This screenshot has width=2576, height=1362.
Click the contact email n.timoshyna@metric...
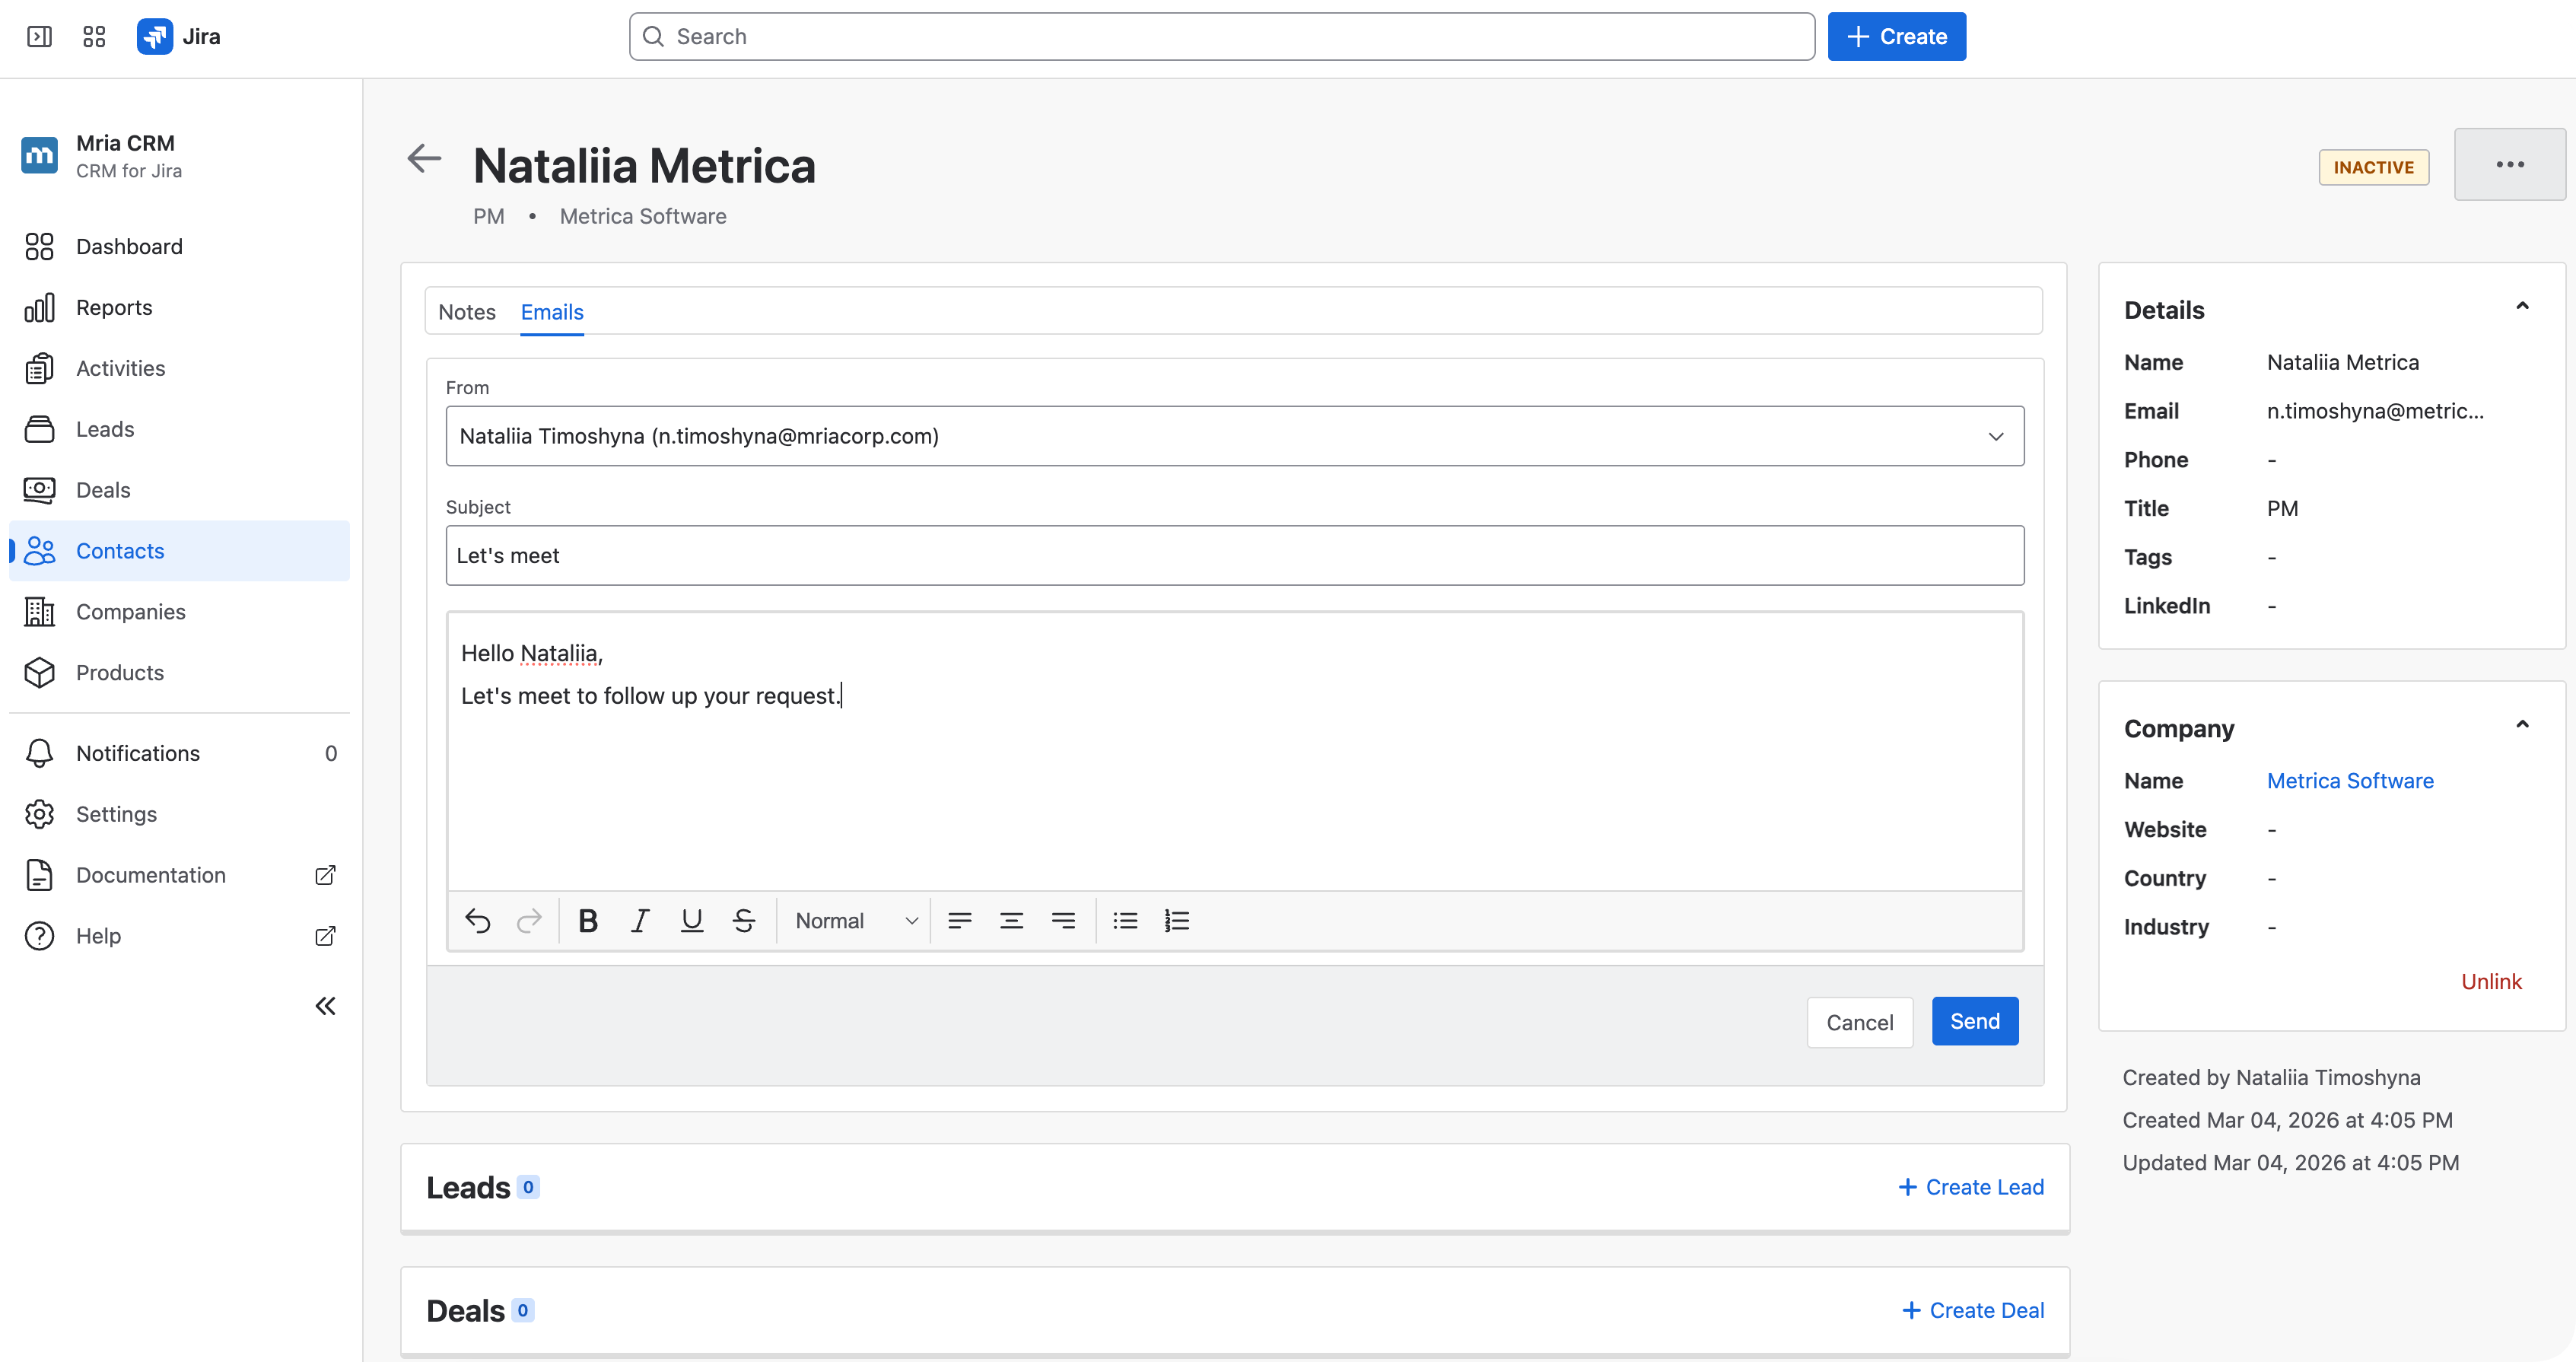(x=2375, y=411)
